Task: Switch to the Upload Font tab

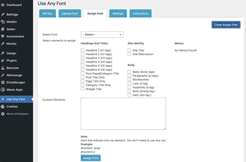Action: [x=70, y=14]
